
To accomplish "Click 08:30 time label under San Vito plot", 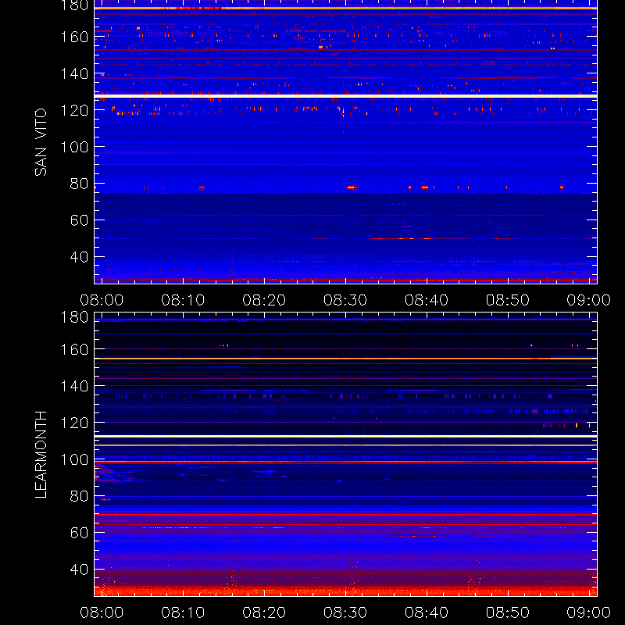I will click(x=345, y=300).
